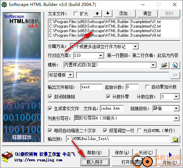183x168 pixels.
Task: Select the t2.txt file entry
Action: pos(105,26)
